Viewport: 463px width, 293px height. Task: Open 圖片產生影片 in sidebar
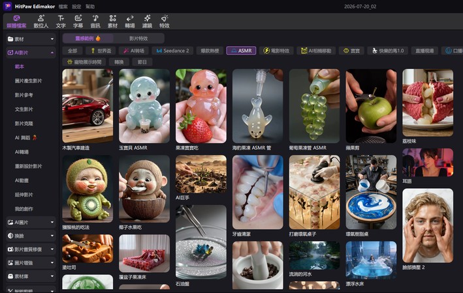tap(28, 81)
